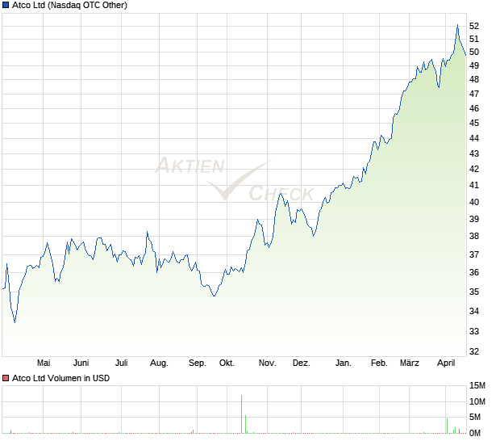Image resolution: width=500 pixels, height=441 pixels.
Task: Click the 10M volume axis value
Action: 477,401
